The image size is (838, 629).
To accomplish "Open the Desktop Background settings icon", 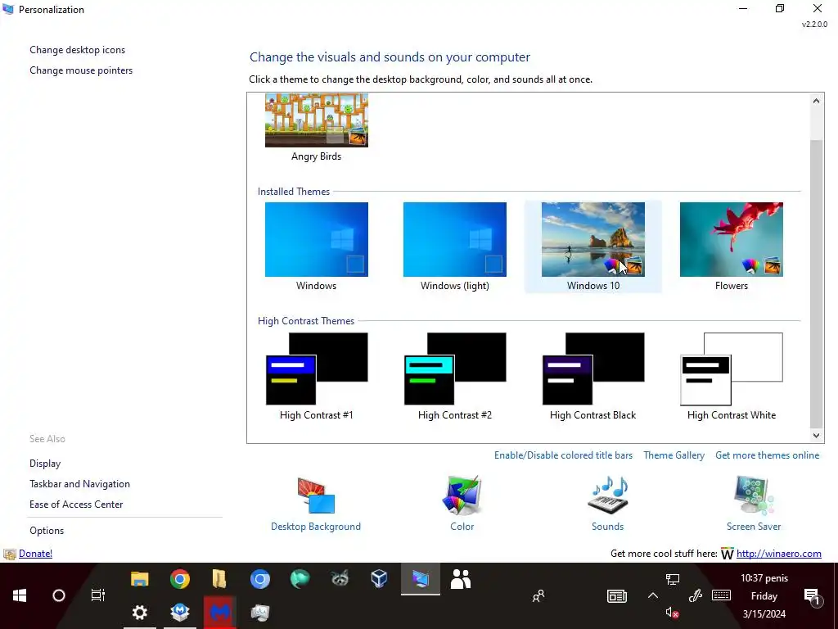I will click(316, 496).
